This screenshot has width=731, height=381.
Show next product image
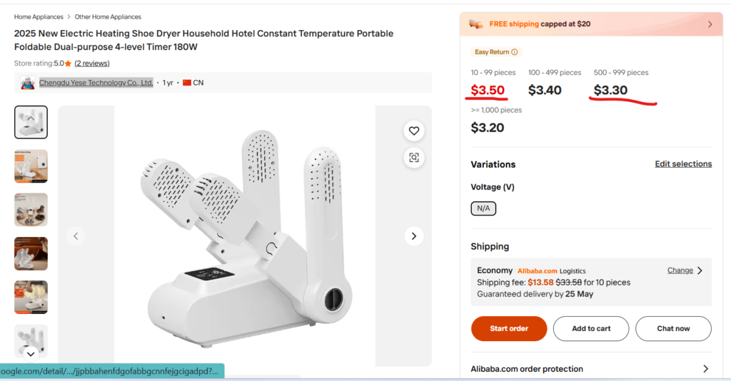click(414, 236)
